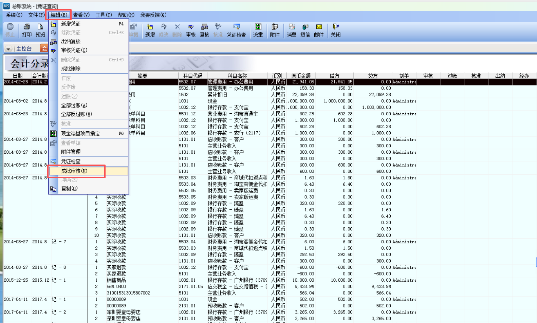Image resolution: width=537 pixels, height=323 pixels.
Task: Click the 短信 (SMS) toolbar icon
Action: point(305,30)
